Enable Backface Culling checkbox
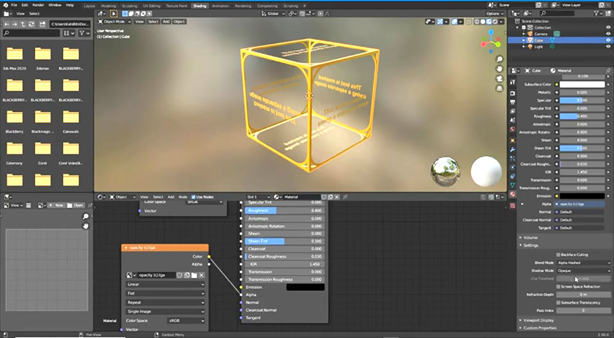614x338 pixels. [558, 254]
